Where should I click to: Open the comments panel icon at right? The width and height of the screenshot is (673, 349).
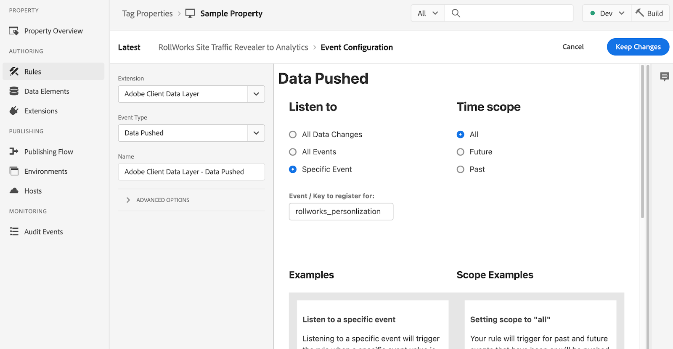(x=665, y=77)
